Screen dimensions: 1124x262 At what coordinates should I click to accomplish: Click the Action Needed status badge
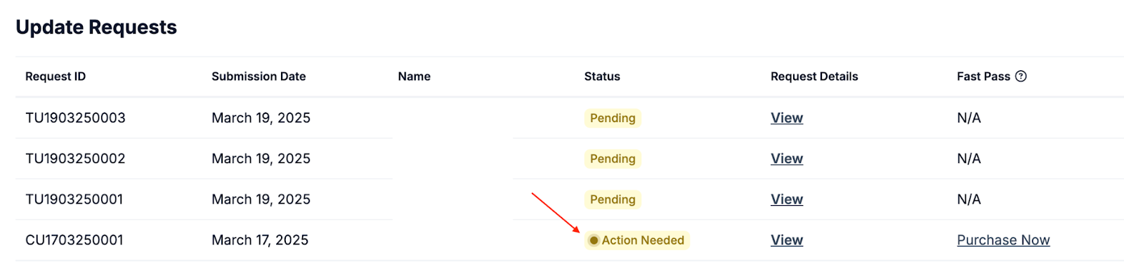pos(637,240)
